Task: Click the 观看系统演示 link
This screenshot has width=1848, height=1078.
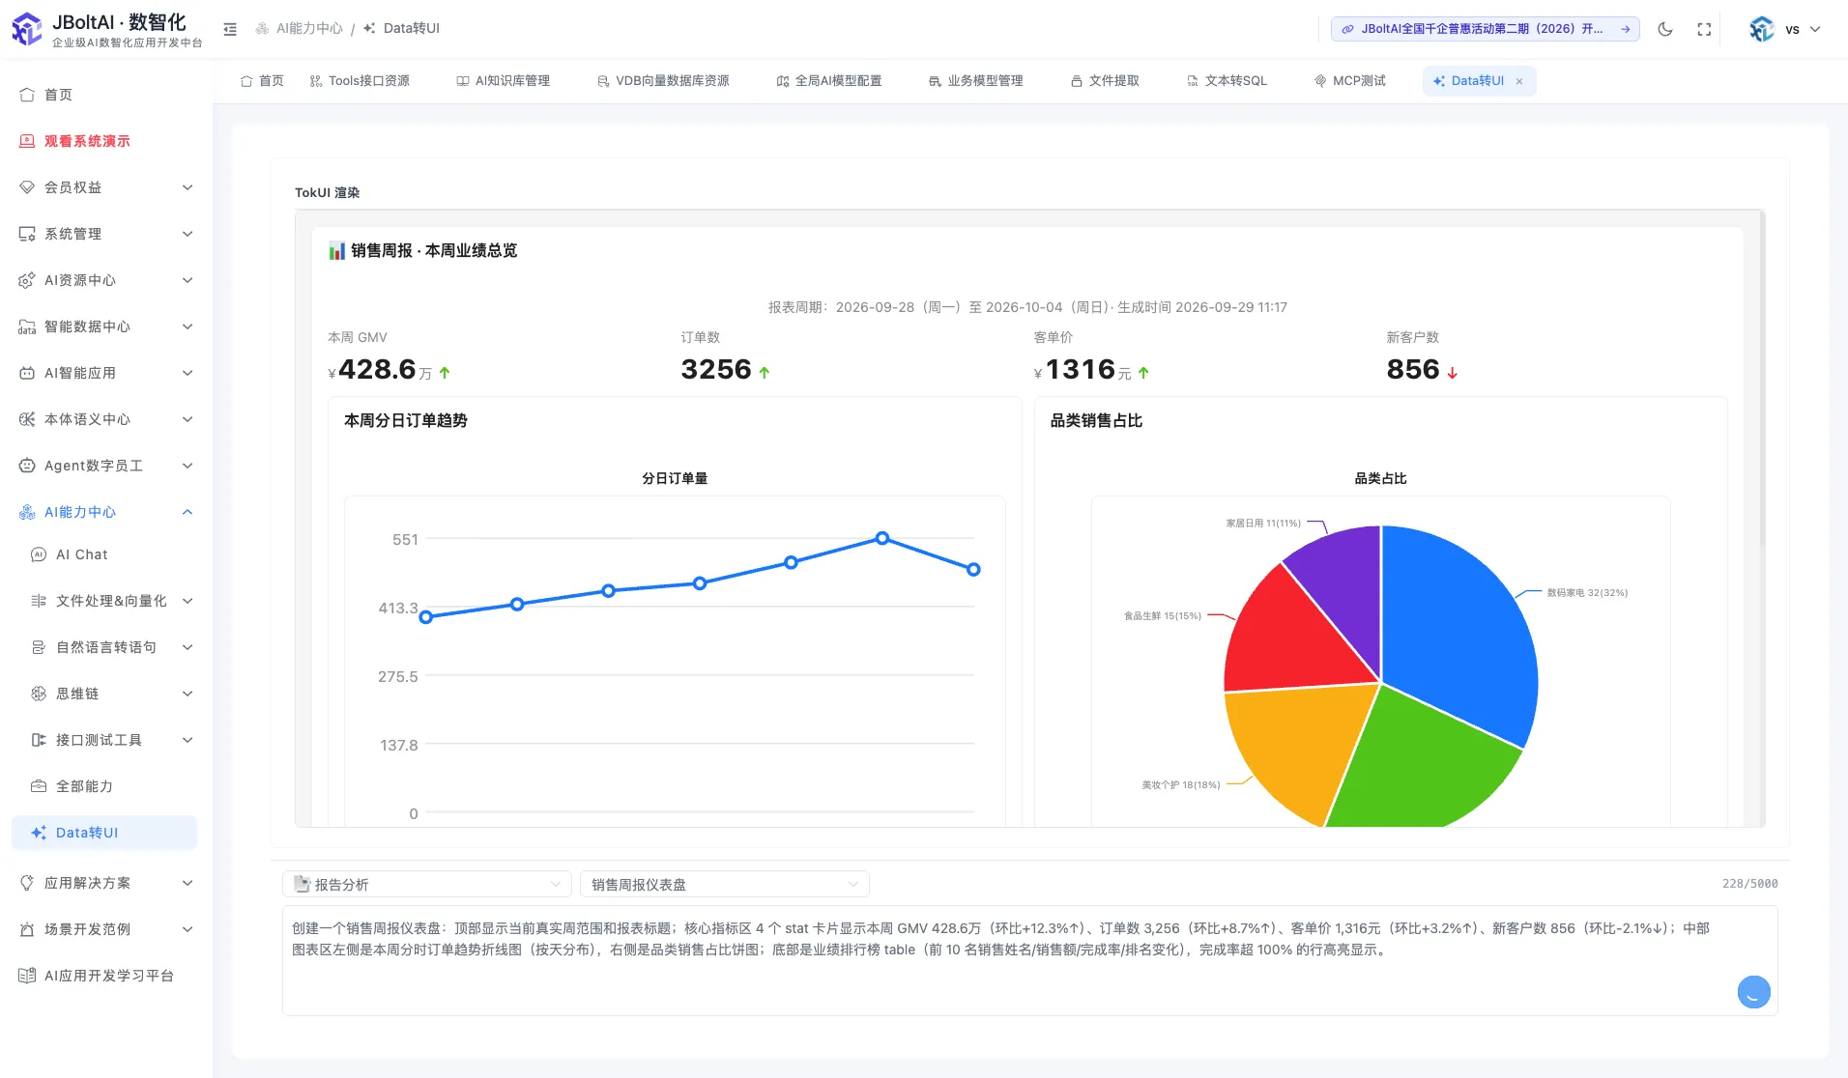Action: coord(87,141)
